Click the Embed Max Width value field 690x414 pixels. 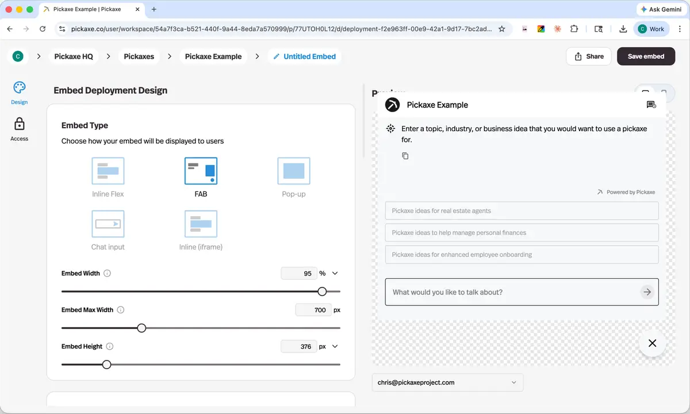pyautogui.click(x=313, y=310)
